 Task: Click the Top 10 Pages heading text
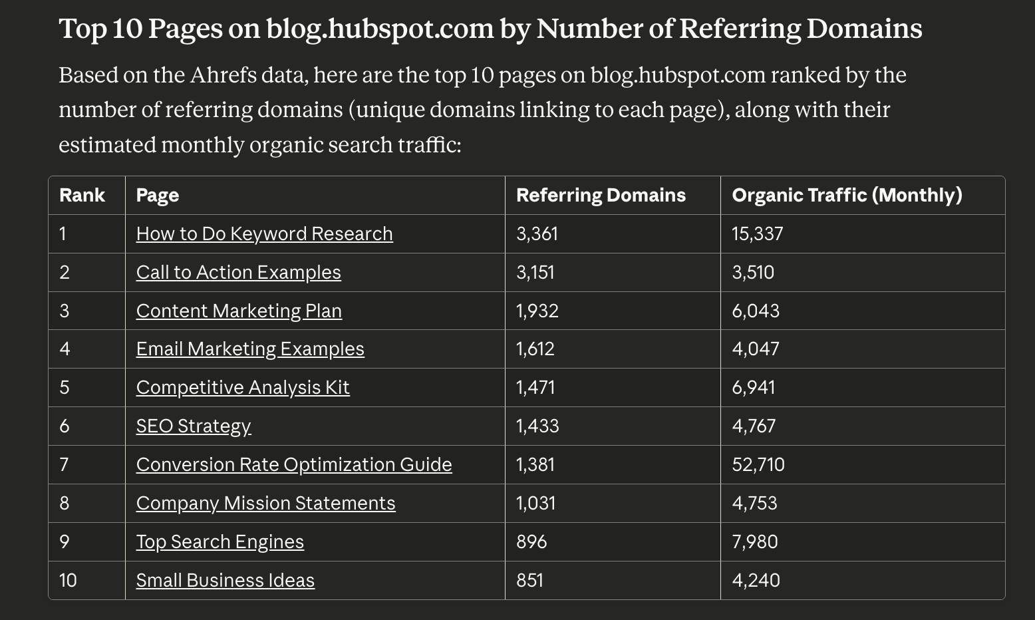click(490, 29)
